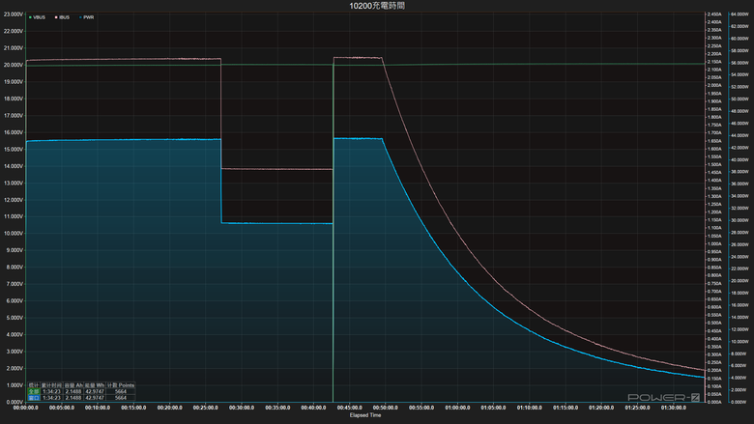Click the 1:34:23 time in the 窗口 row
The width and height of the screenshot is (754, 424).
51,398
